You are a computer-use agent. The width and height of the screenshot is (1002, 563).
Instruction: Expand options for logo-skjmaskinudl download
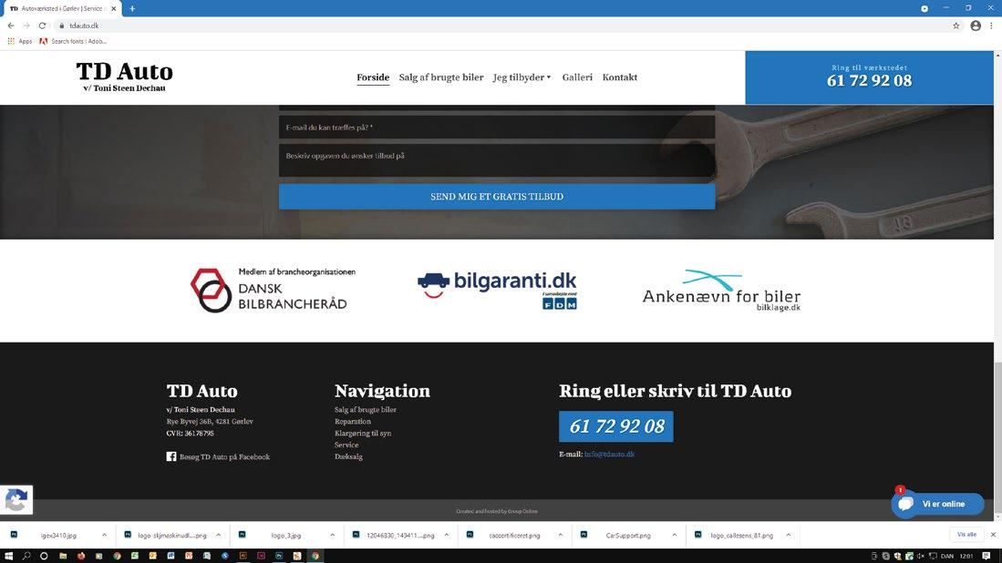coord(218,535)
